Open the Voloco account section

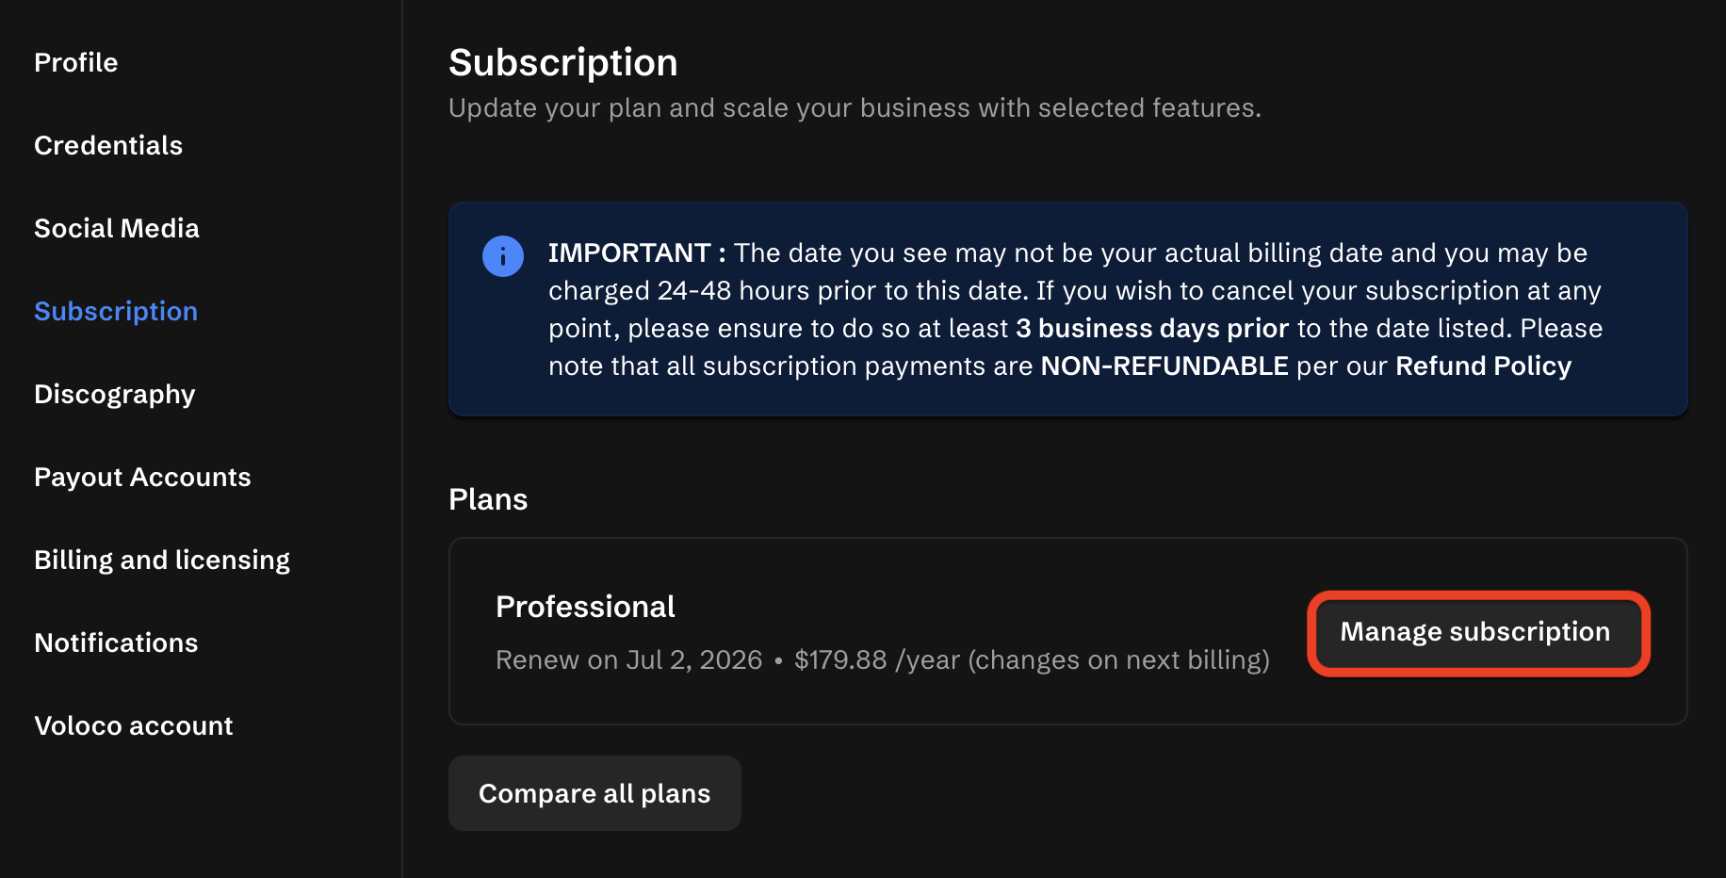click(134, 726)
